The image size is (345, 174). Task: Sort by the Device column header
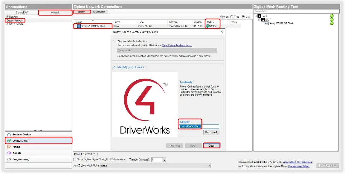[x=93, y=22]
